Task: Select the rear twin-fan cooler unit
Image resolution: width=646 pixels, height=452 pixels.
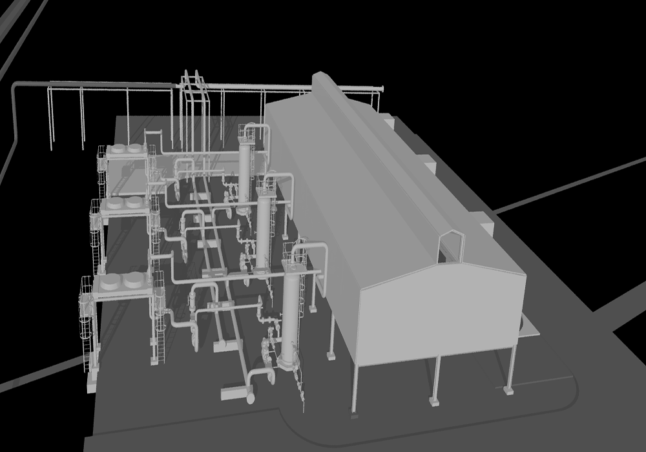Action: 126,150
